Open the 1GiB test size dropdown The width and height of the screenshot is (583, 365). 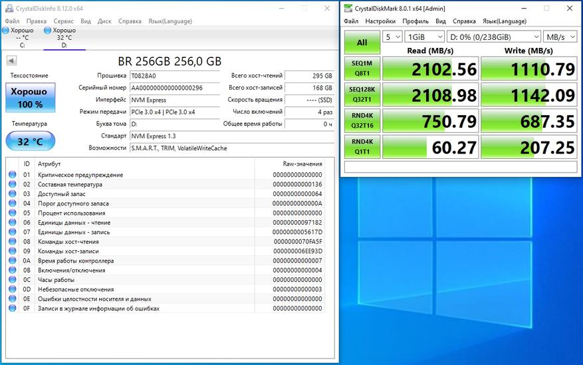(x=425, y=37)
